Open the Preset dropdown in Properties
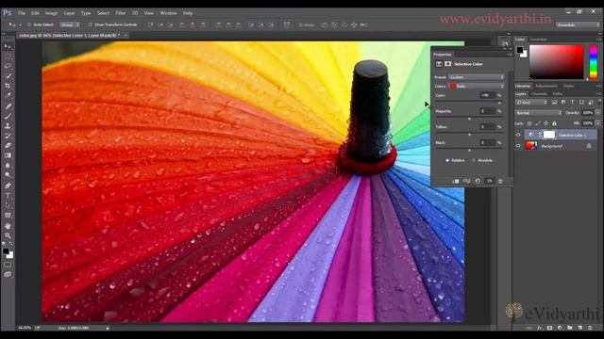 click(x=476, y=77)
